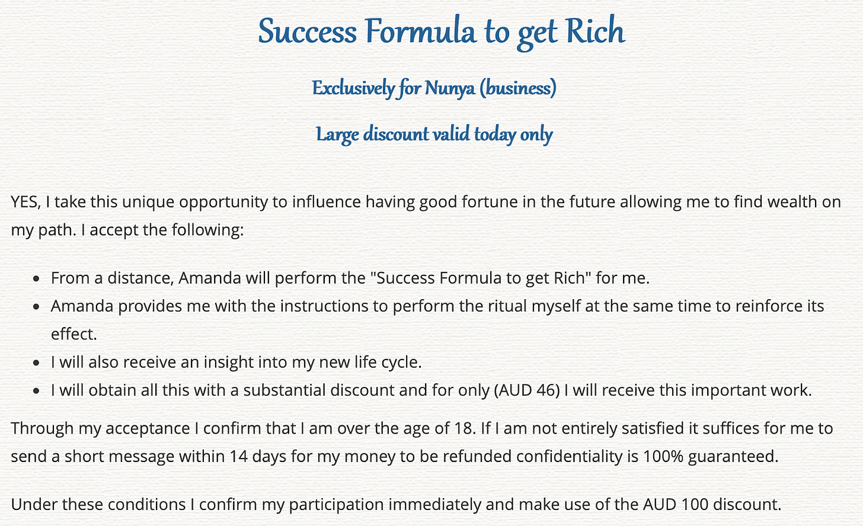
Task: Click the "Success Formula to get Rich" main title
Action: coord(441,31)
